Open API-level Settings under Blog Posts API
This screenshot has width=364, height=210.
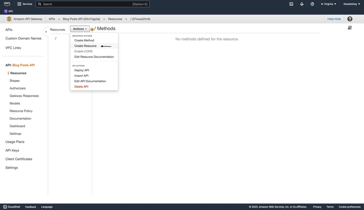[x=15, y=134]
